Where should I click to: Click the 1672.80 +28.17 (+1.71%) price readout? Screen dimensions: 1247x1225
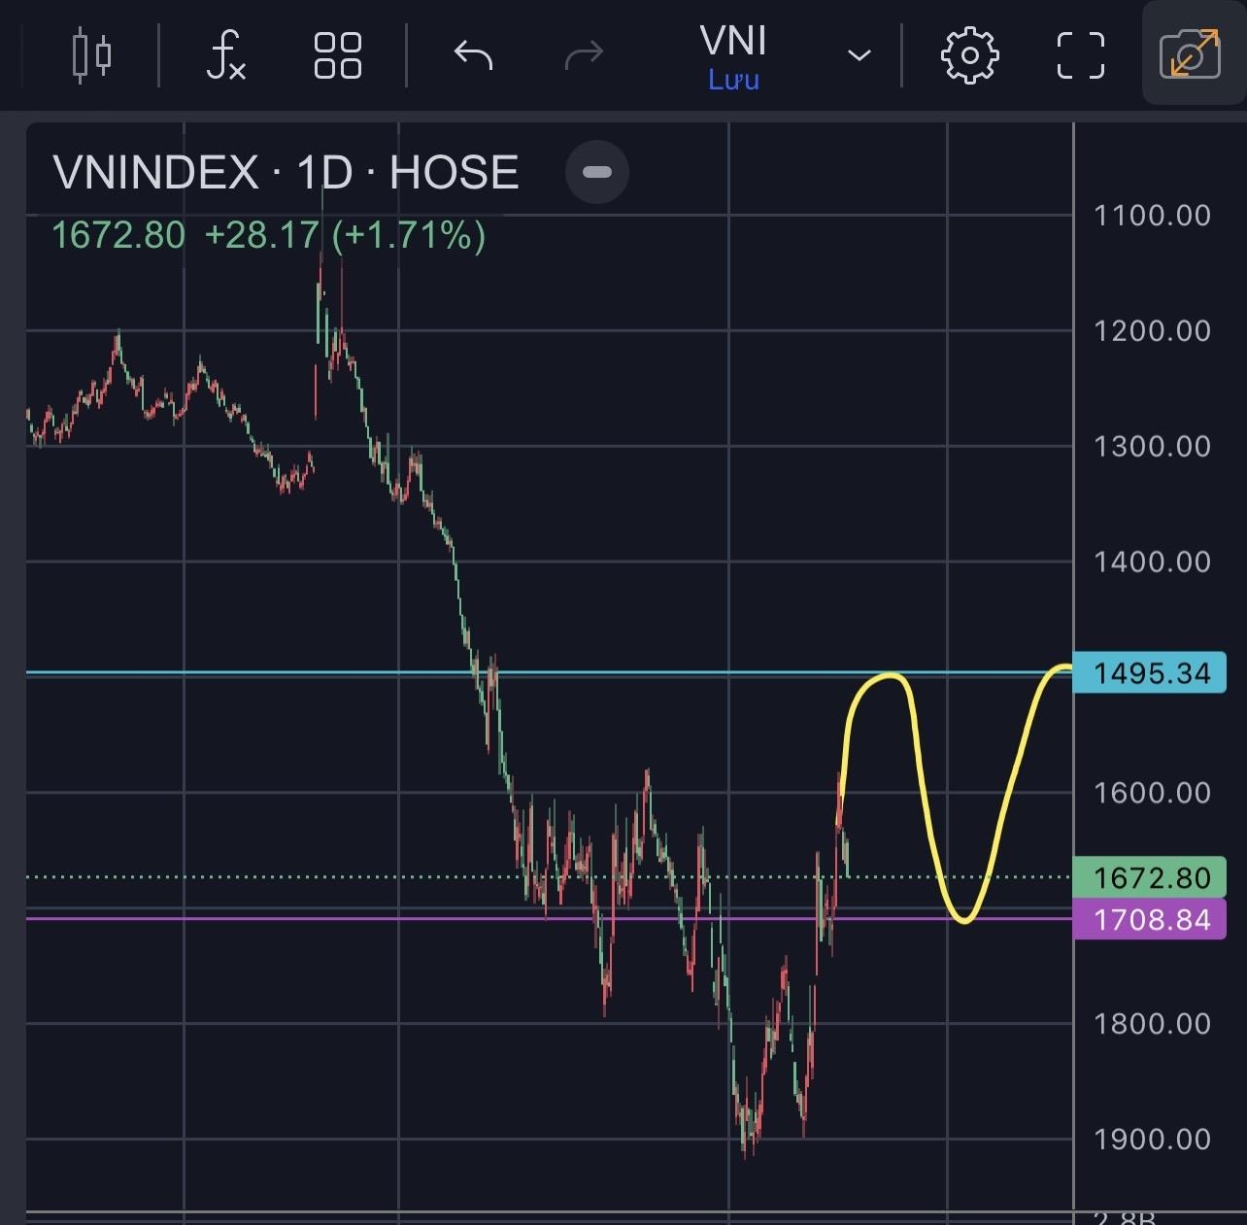point(268,235)
